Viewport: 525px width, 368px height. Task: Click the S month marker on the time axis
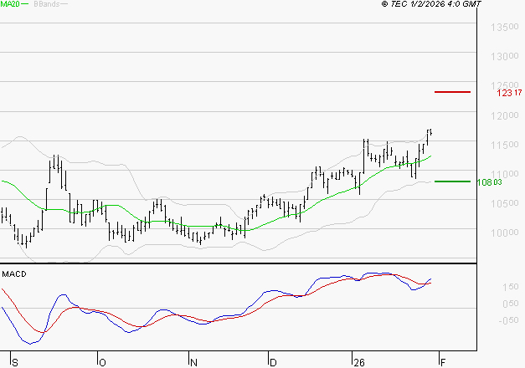tap(15, 362)
